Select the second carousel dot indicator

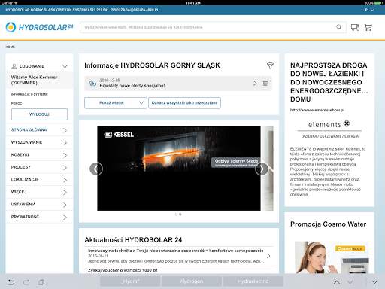click(180, 214)
